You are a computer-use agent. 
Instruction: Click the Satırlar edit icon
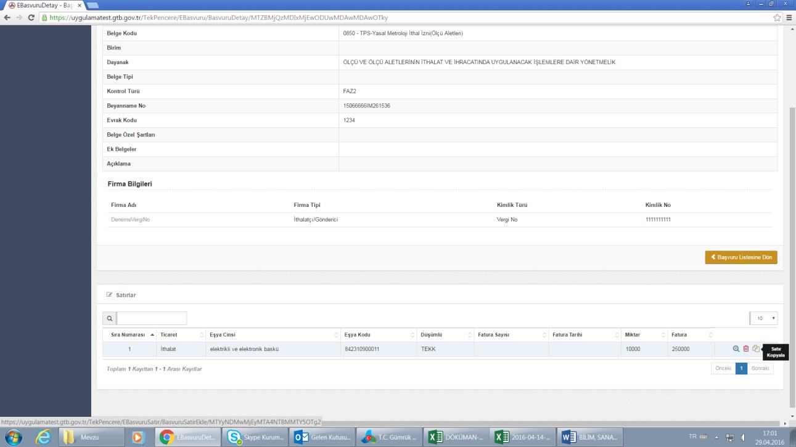(110, 295)
